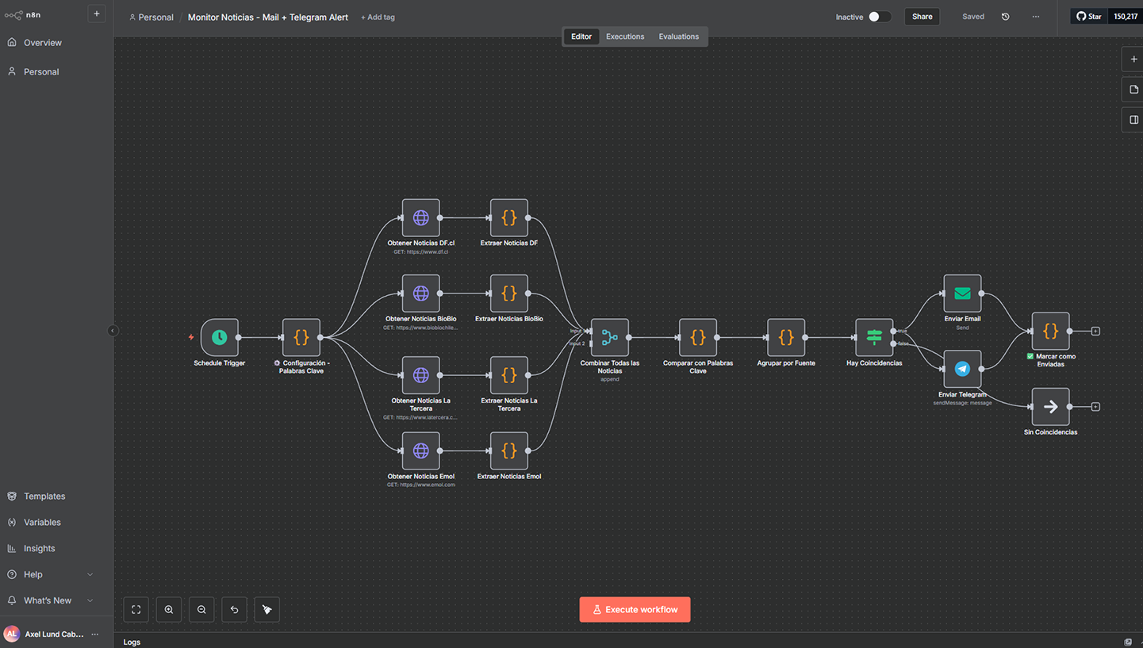Click the zoom in magnifier button
The width and height of the screenshot is (1143, 648).
(x=169, y=610)
